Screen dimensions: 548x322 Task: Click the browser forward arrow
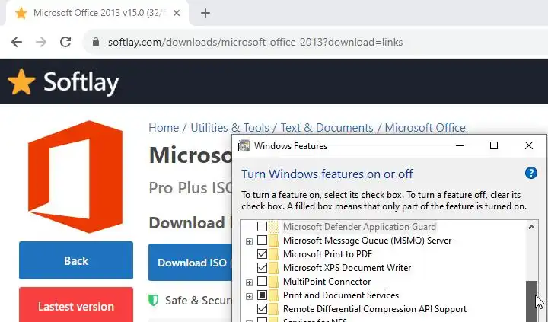[x=41, y=42]
